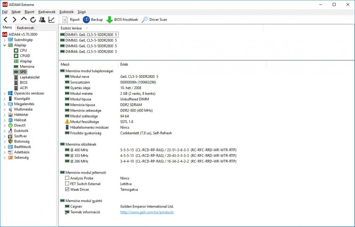Toggle the Weak Driver checkbox
Screen dimensions: 355x227
point(67,189)
